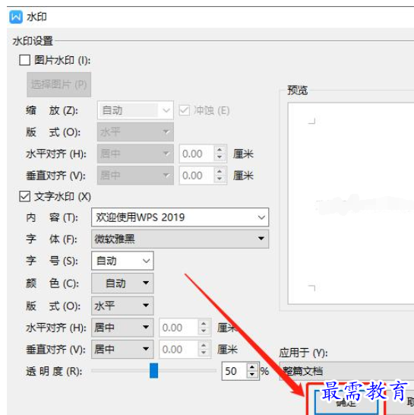Click text vertical offset 0.00 field
Screen dimensions: 414x415
pyautogui.click(x=179, y=349)
